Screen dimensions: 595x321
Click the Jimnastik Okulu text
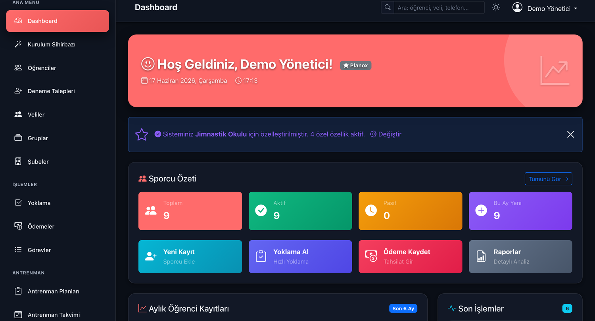point(221,134)
